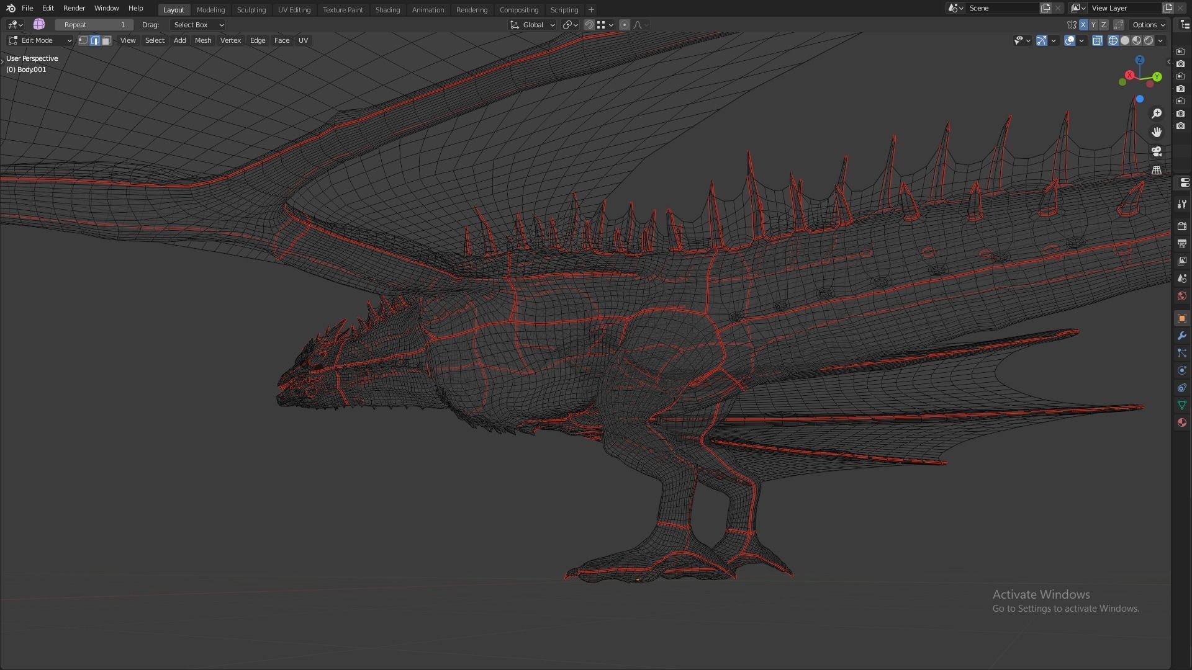Add a new workspace with plus button
The height and width of the screenshot is (670, 1192).
tap(591, 10)
